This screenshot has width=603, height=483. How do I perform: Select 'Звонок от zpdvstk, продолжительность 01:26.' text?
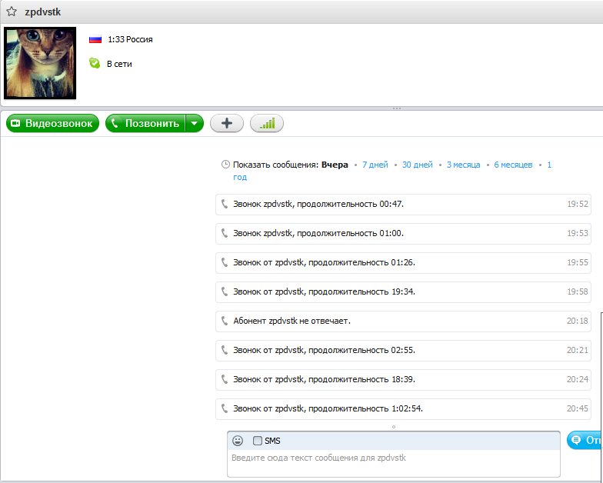click(x=325, y=262)
